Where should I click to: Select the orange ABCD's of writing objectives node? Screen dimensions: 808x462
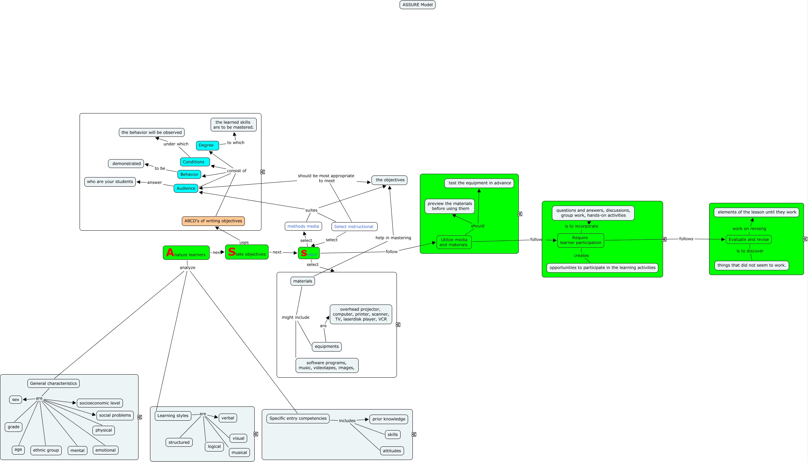pyautogui.click(x=213, y=221)
